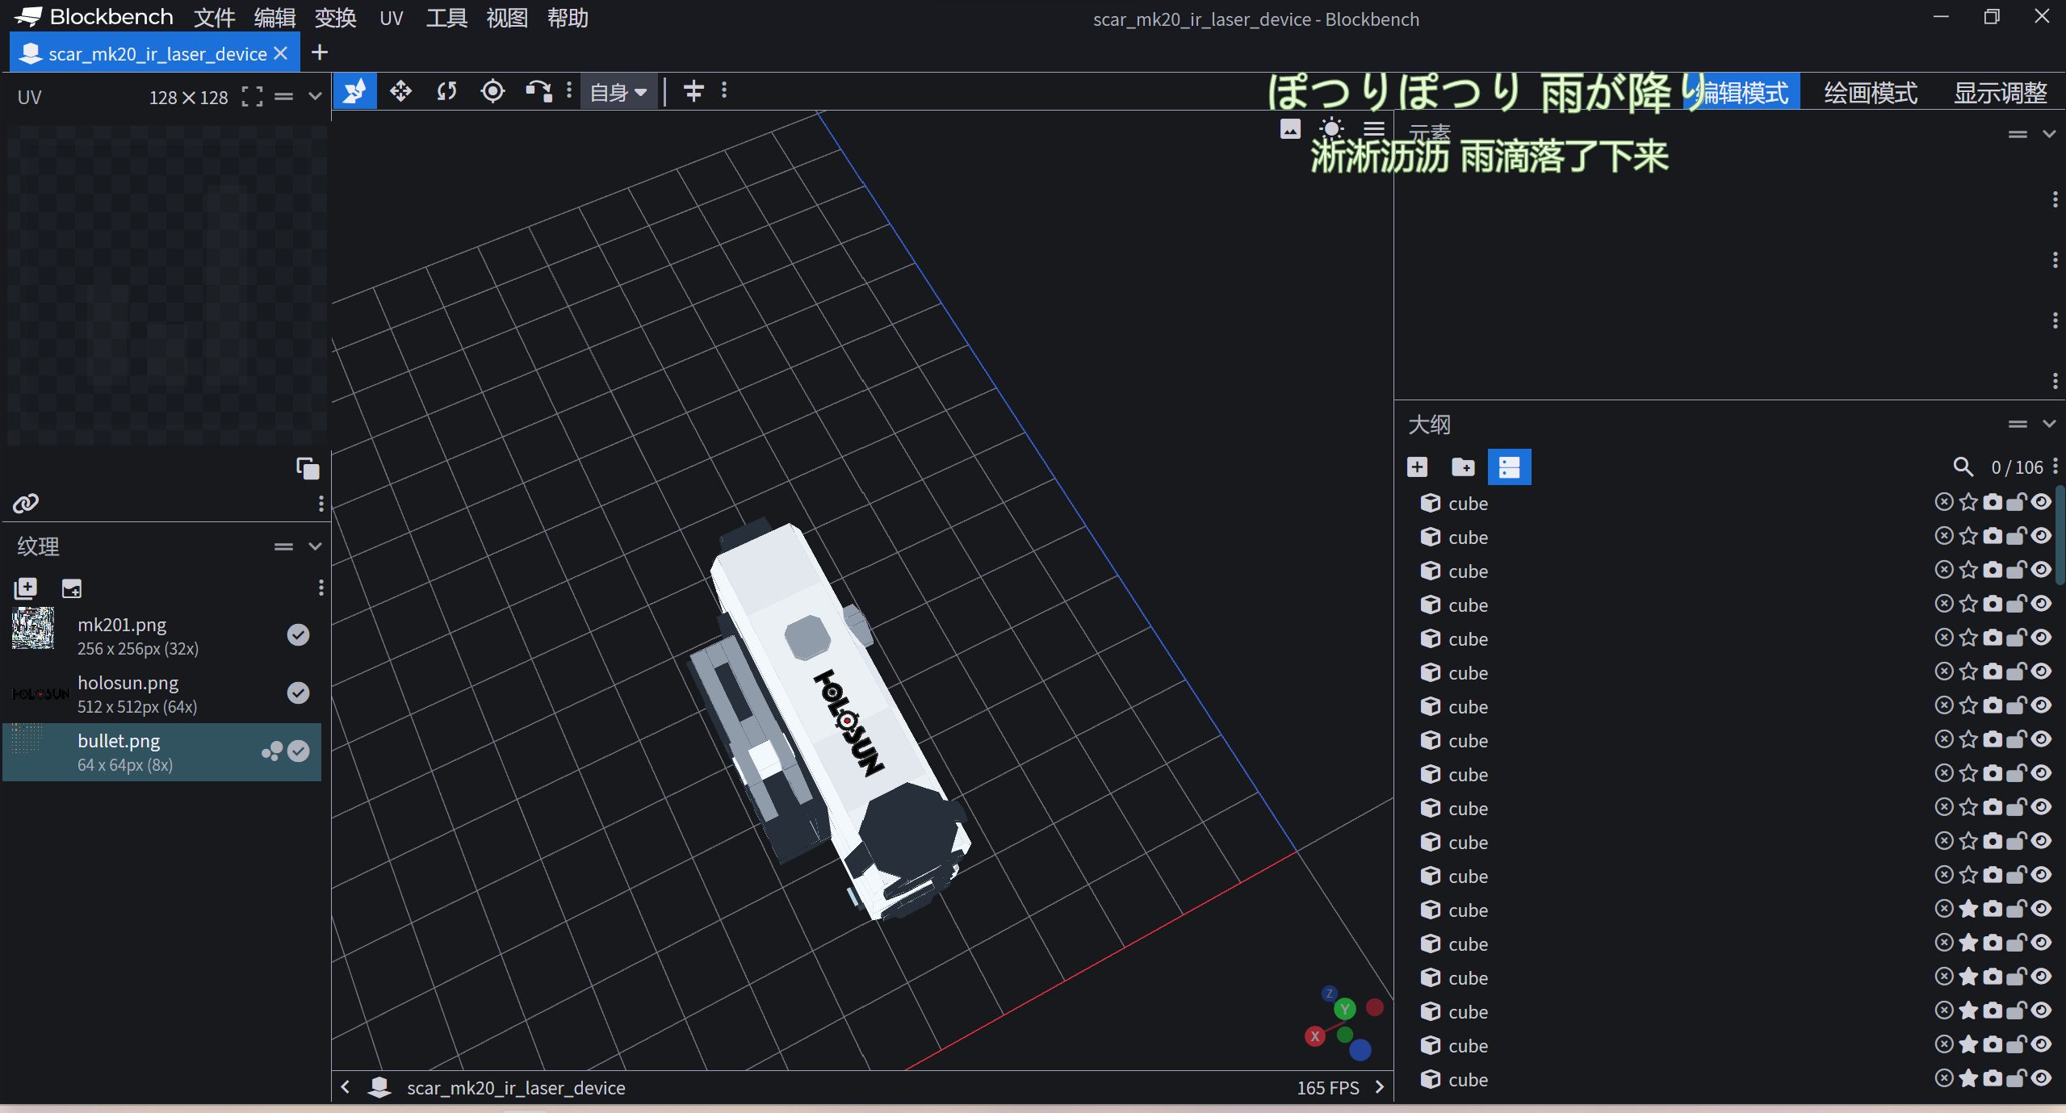Open the 文件 menu

214,18
